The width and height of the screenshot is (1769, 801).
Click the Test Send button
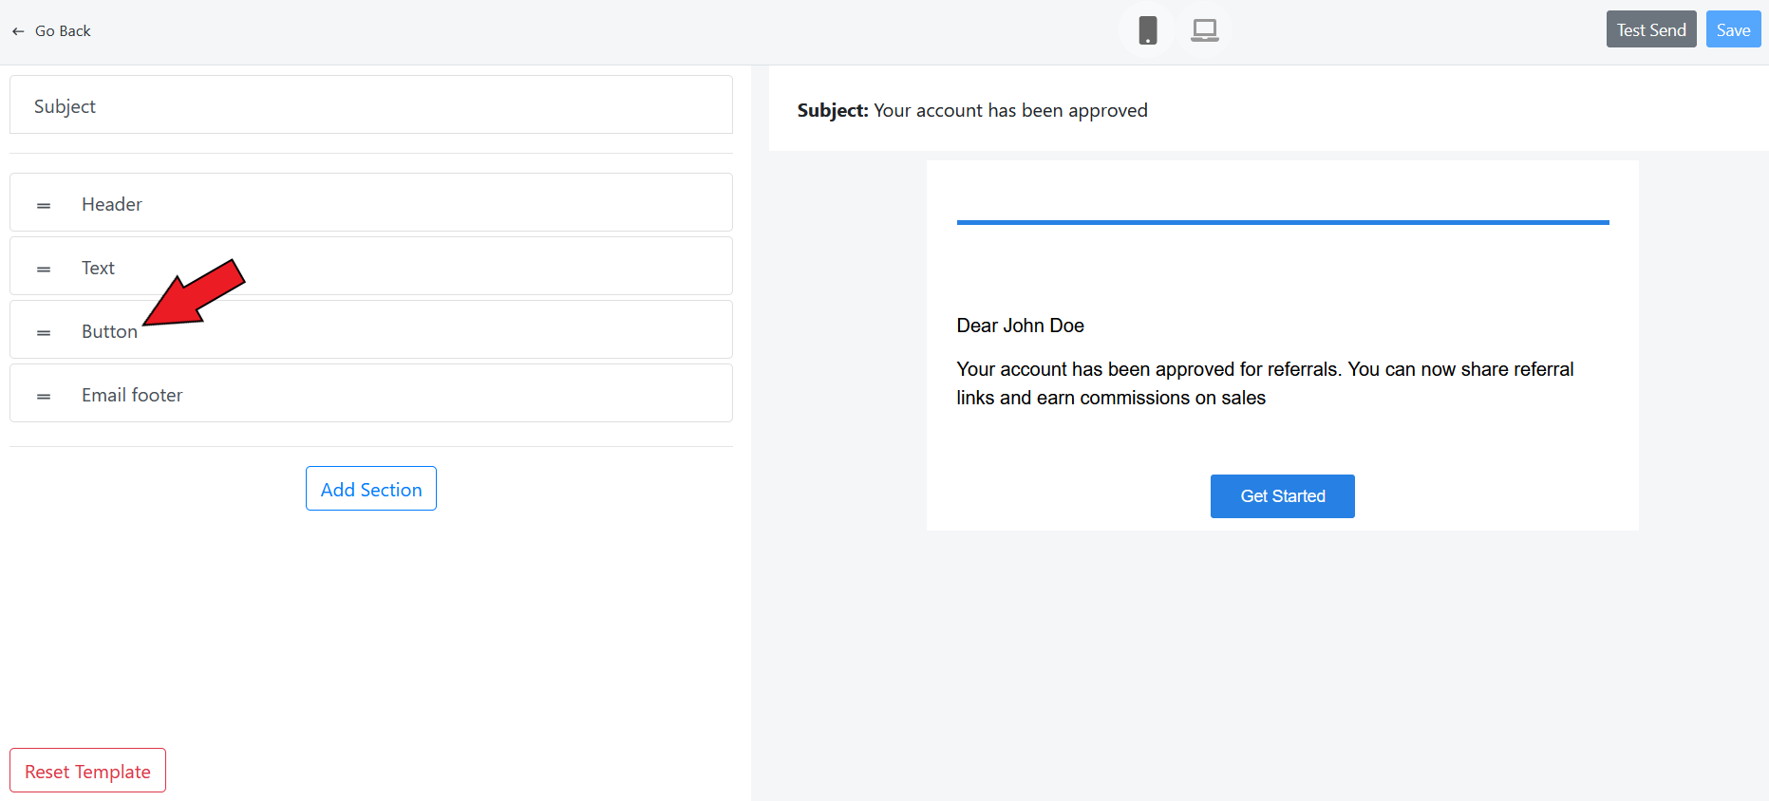point(1650,29)
